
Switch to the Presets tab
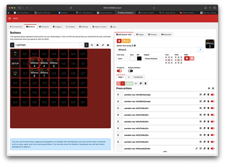[152, 35]
